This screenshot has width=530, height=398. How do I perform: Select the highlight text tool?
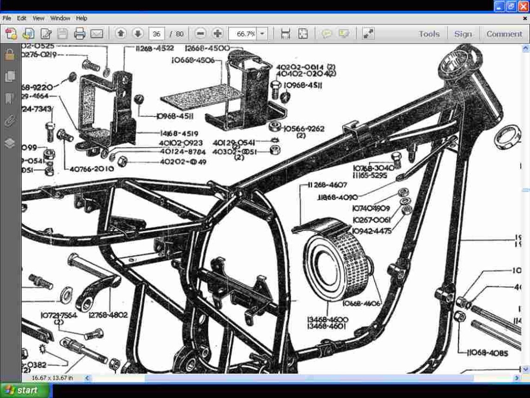pyautogui.click(x=343, y=33)
